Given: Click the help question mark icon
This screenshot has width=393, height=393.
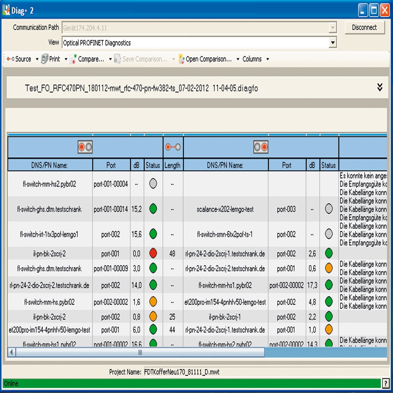Looking at the screenshot, I should (x=385, y=384).
